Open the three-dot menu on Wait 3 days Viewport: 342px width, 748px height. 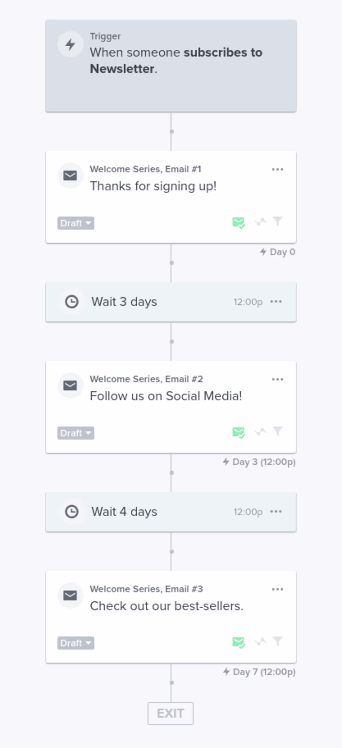point(276,302)
